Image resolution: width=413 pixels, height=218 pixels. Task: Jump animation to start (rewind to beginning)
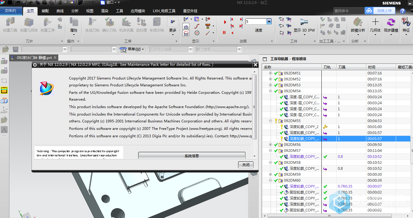tap(232, 19)
